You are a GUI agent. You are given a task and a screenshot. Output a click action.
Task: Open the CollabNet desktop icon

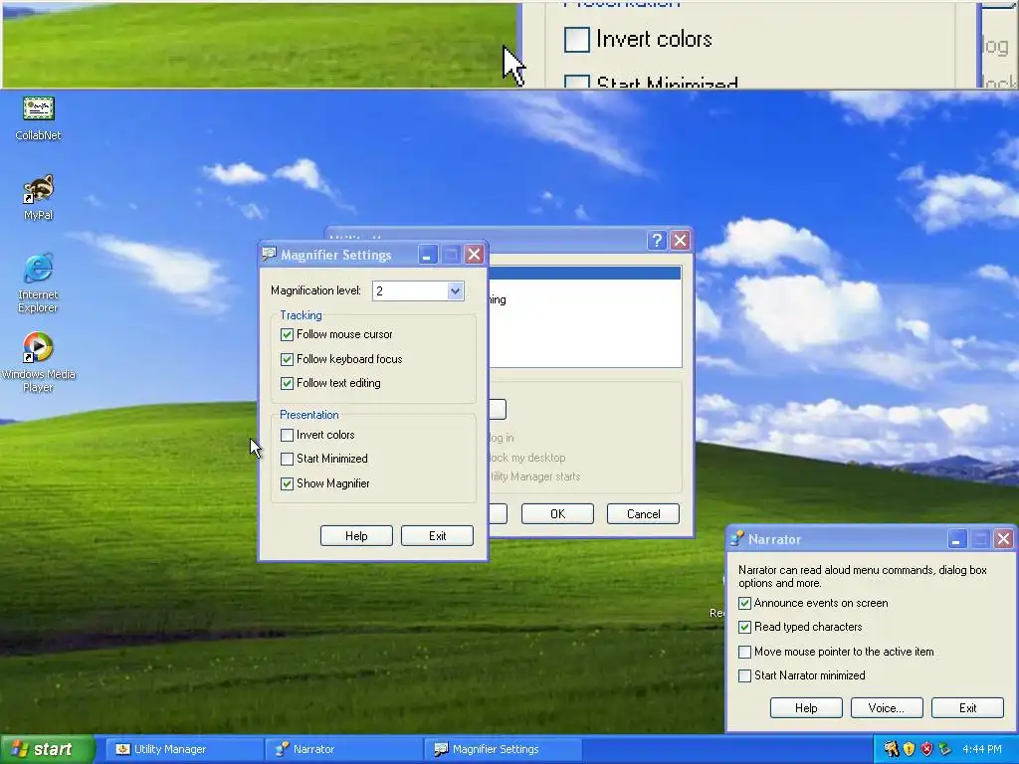(x=38, y=118)
